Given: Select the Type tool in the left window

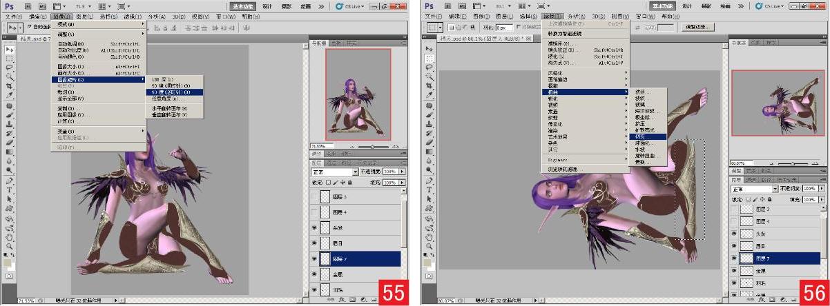Looking at the screenshot, I should coord(10,189).
